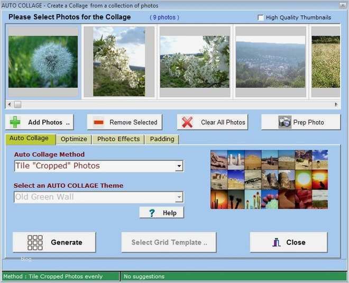Click the red minus Remove Selected icon

tap(98, 122)
